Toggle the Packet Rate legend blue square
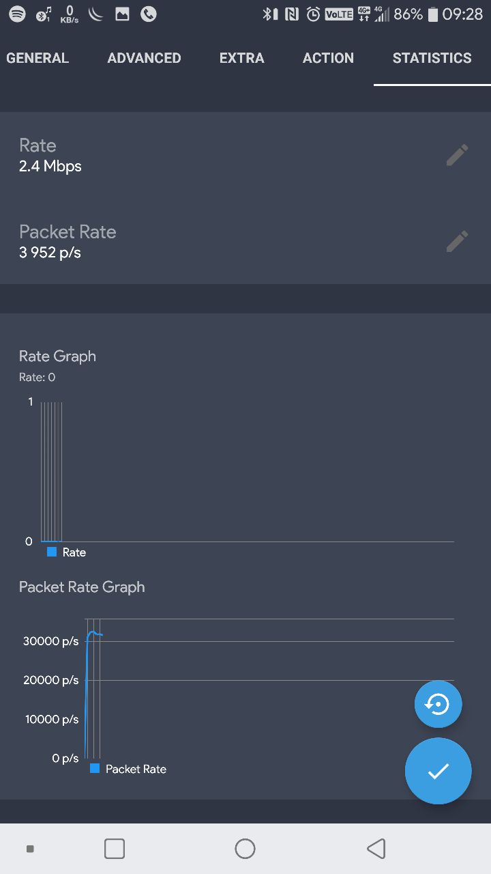This screenshot has height=874, width=491. tap(95, 768)
